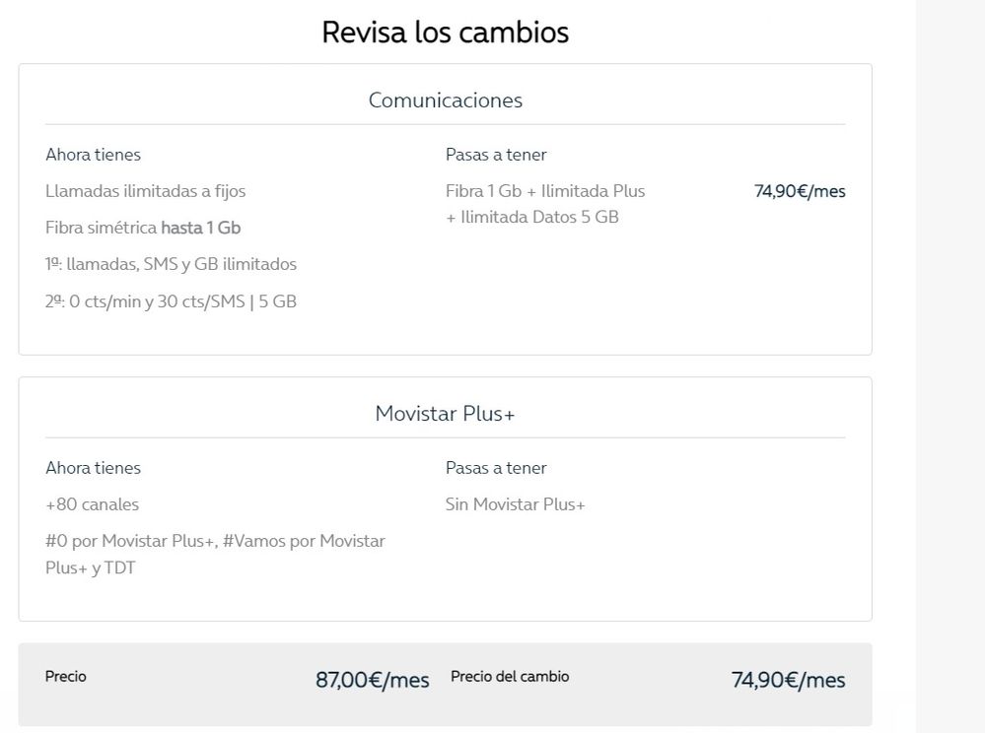Click "Pasas a tener" in Movistar Plus+ card
Viewport: 985px width, 733px height.
point(496,468)
